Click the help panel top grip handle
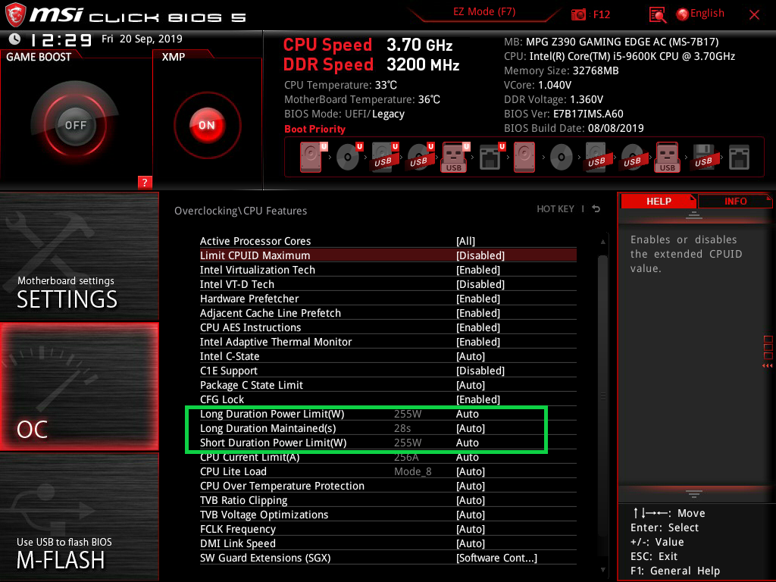 694,214
